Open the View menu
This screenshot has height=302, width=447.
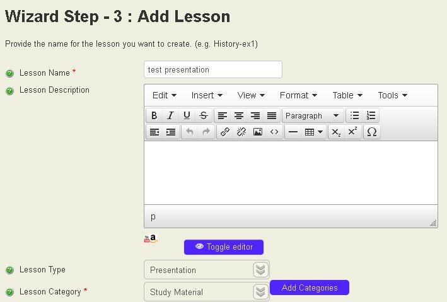click(251, 95)
